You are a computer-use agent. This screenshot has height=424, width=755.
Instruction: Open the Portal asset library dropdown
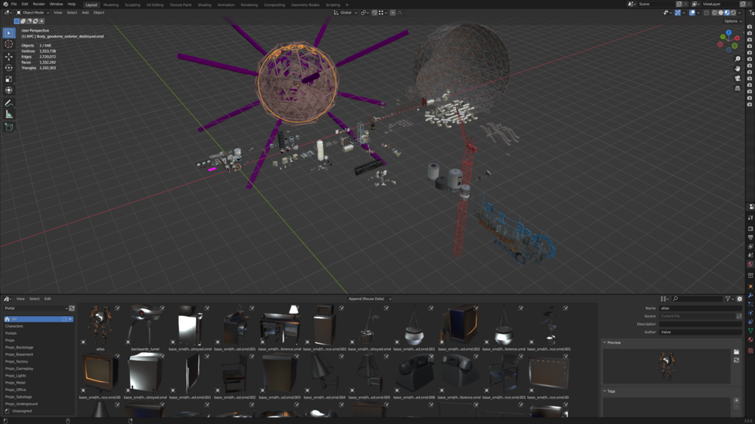click(x=36, y=308)
